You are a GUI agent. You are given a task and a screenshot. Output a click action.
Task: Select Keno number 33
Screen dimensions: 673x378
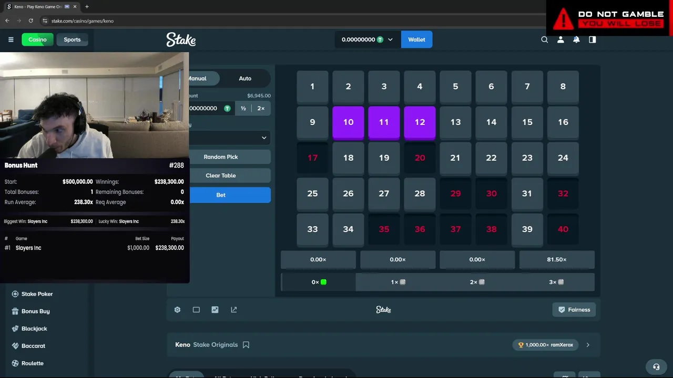click(x=312, y=229)
